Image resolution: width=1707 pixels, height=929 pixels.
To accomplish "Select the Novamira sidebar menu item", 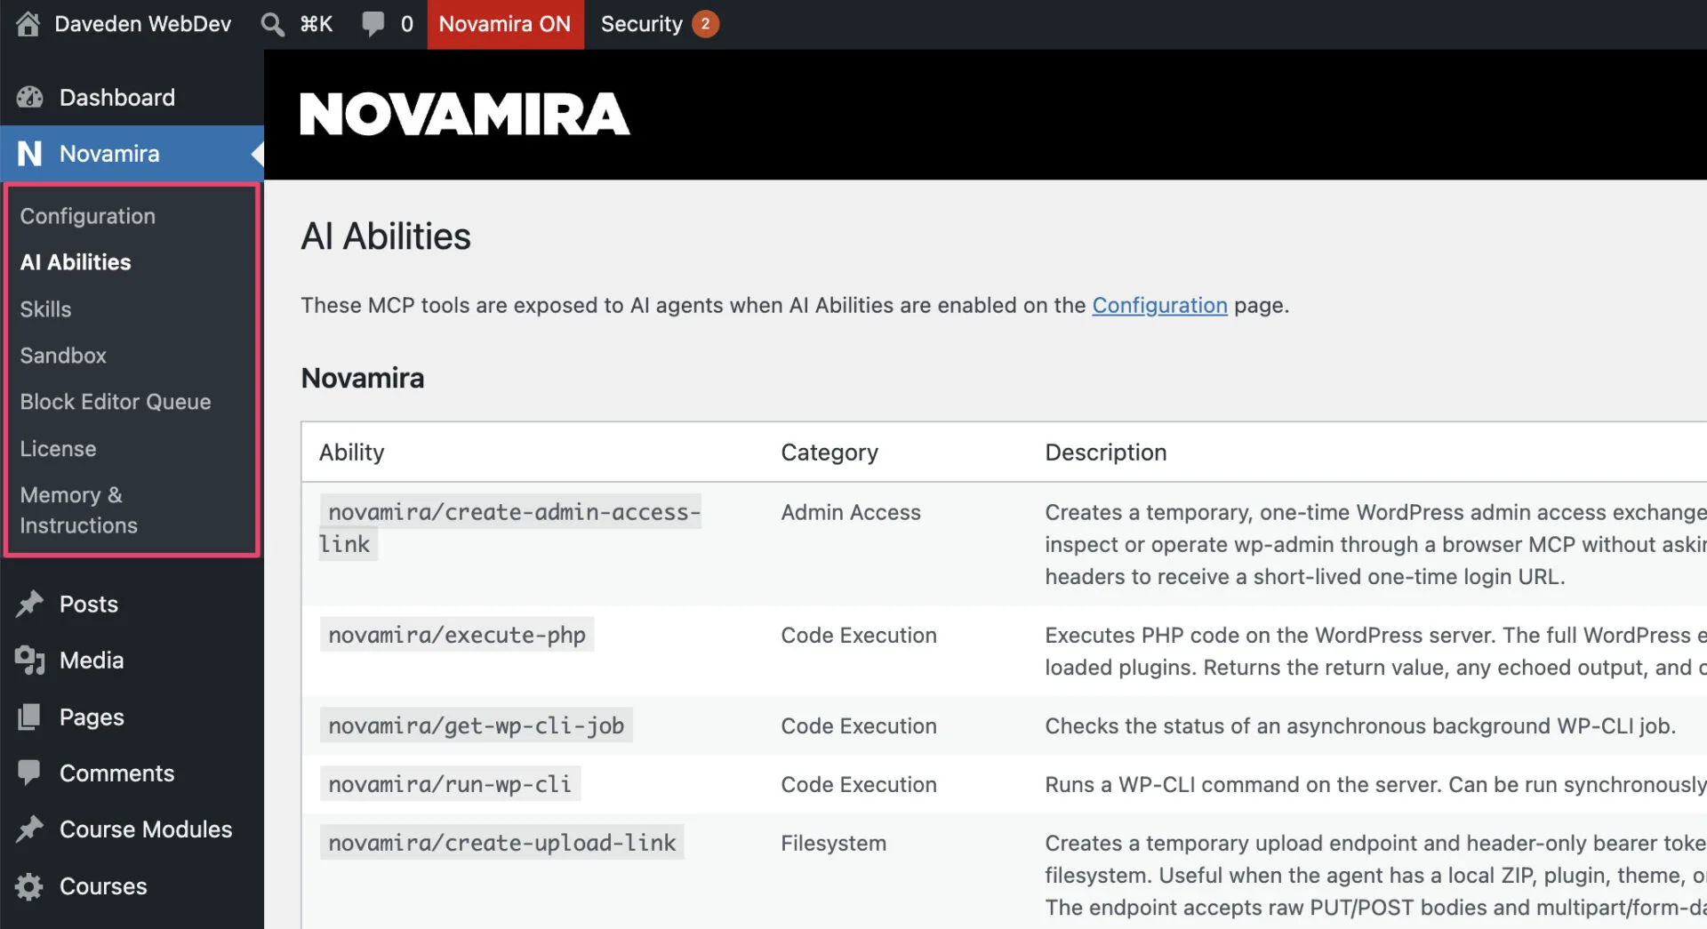I will tap(132, 154).
